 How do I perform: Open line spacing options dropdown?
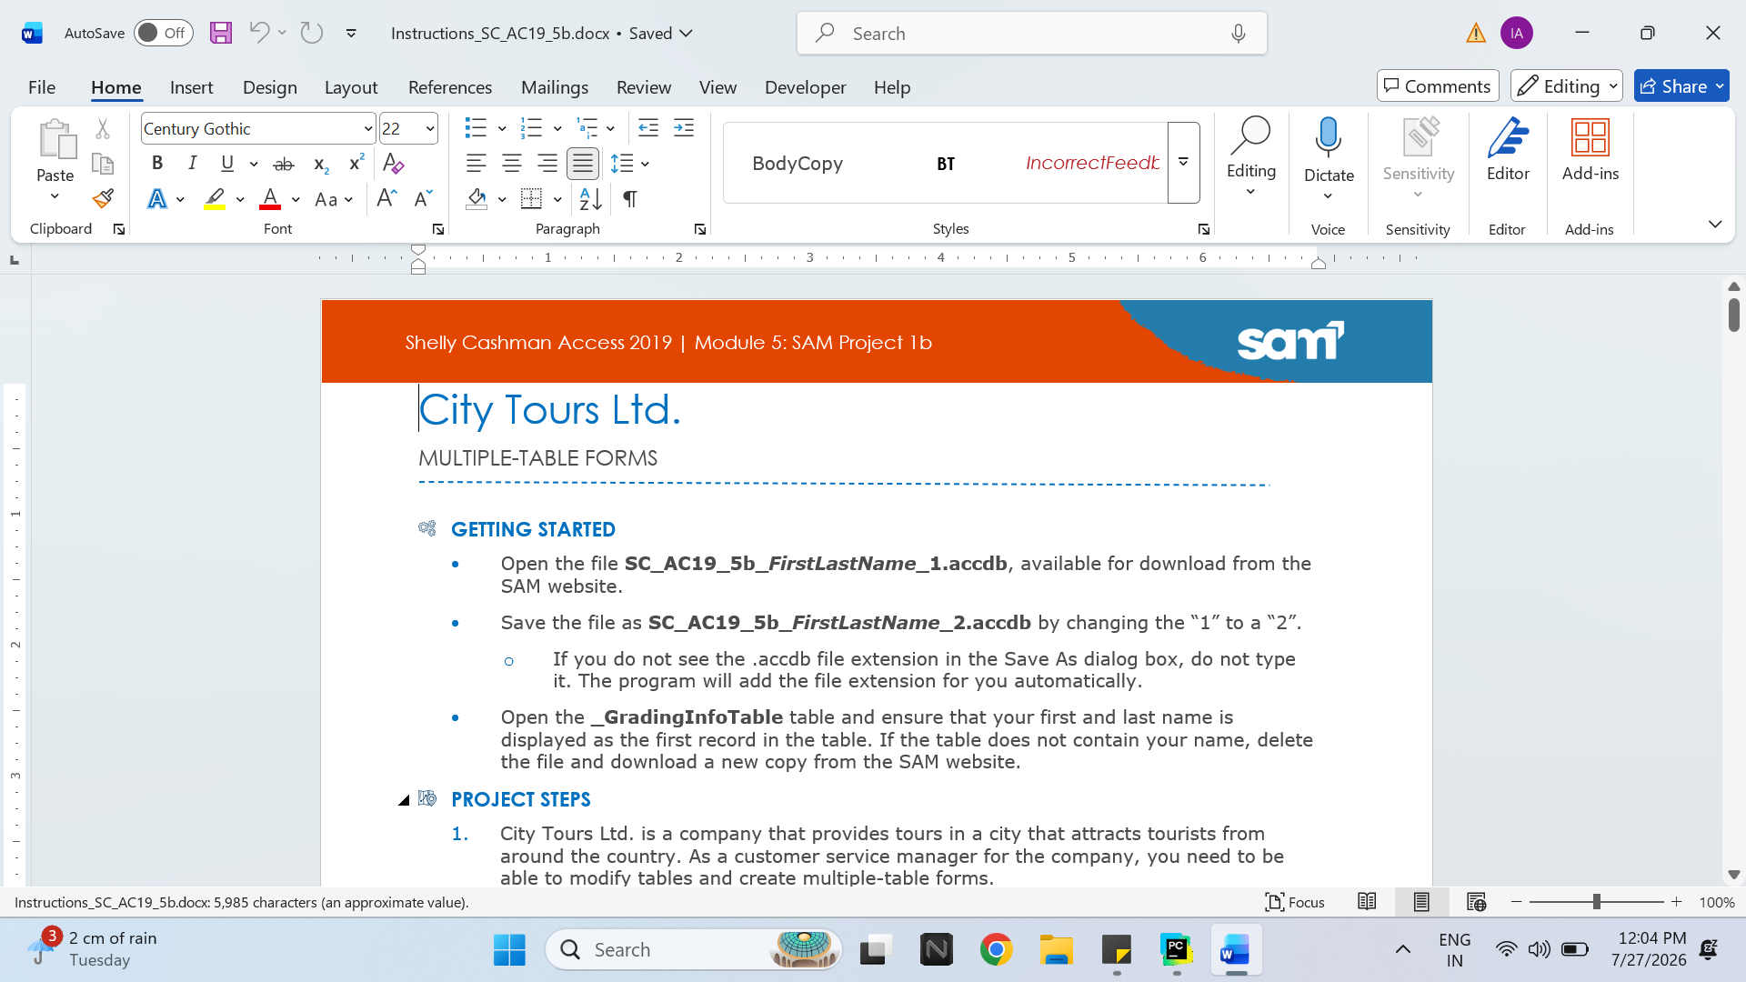[645, 164]
